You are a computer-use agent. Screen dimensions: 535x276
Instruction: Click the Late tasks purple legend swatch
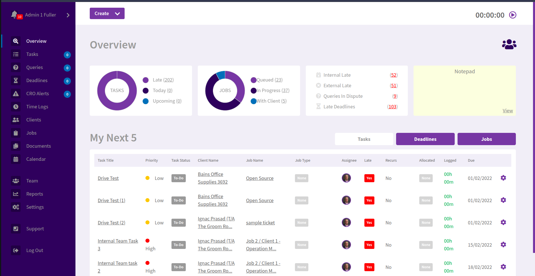[x=145, y=80]
